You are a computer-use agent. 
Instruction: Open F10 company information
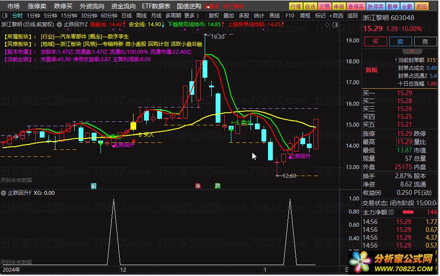pos(289,15)
